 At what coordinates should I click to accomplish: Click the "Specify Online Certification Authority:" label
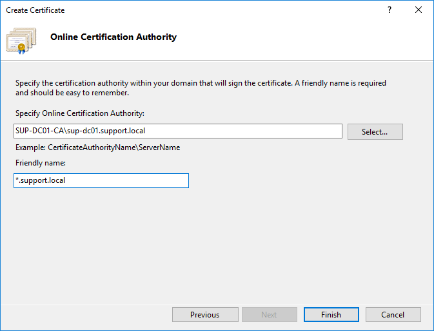click(80, 114)
